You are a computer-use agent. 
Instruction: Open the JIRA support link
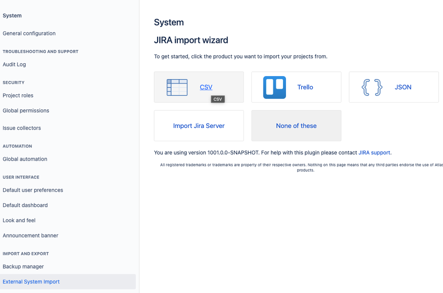[x=374, y=152]
